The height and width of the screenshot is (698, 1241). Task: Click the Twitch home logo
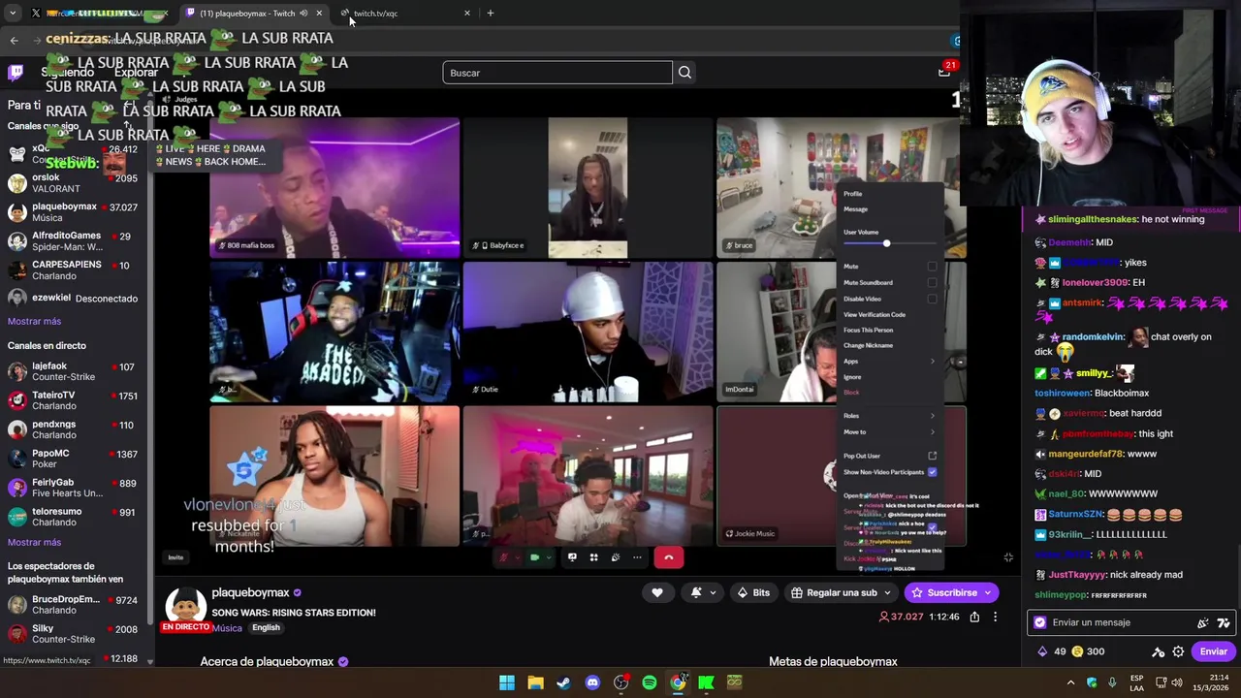point(16,72)
